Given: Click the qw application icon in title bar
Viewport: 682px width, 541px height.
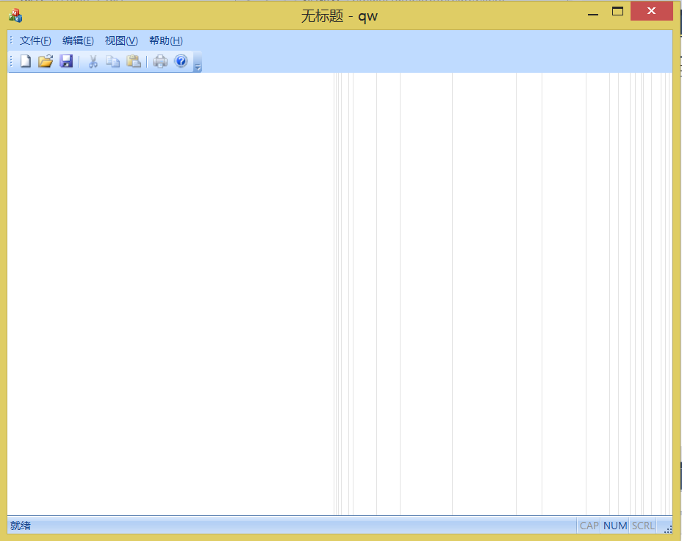Looking at the screenshot, I should pyautogui.click(x=15, y=15).
